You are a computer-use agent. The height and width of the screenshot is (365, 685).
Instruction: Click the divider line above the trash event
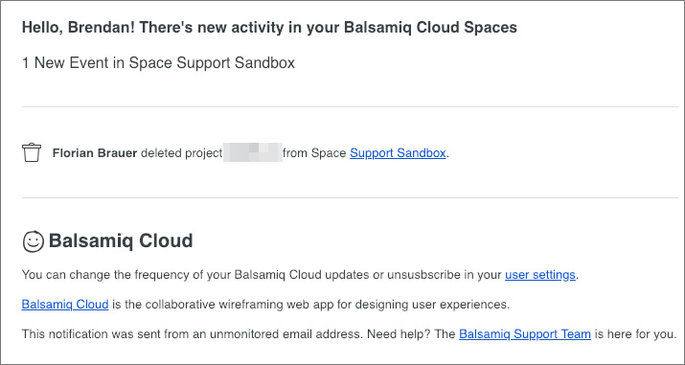tap(350, 106)
